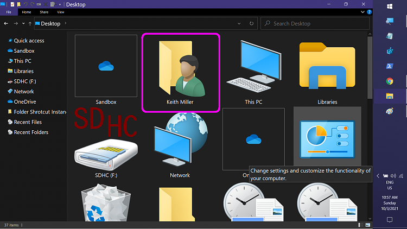Open the address bar history dropdown

(x=239, y=23)
